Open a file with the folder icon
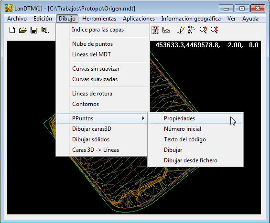 (x=23, y=30)
